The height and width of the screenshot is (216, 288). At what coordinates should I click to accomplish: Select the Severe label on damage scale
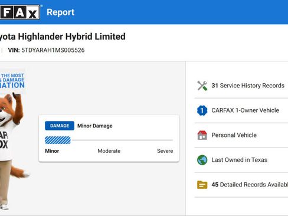coord(165,151)
